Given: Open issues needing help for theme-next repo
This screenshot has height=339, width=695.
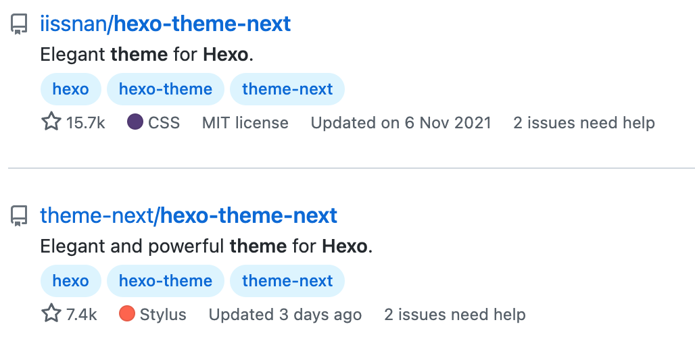Looking at the screenshot, I should (455, 315).
